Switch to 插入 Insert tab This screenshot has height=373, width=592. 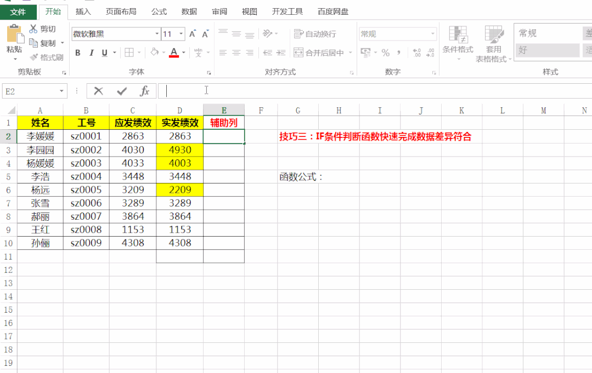[83, 12]
